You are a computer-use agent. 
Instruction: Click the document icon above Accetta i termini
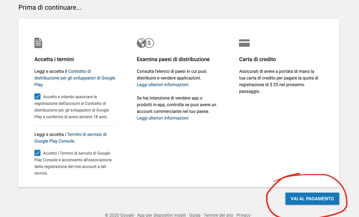click(38, 43)
